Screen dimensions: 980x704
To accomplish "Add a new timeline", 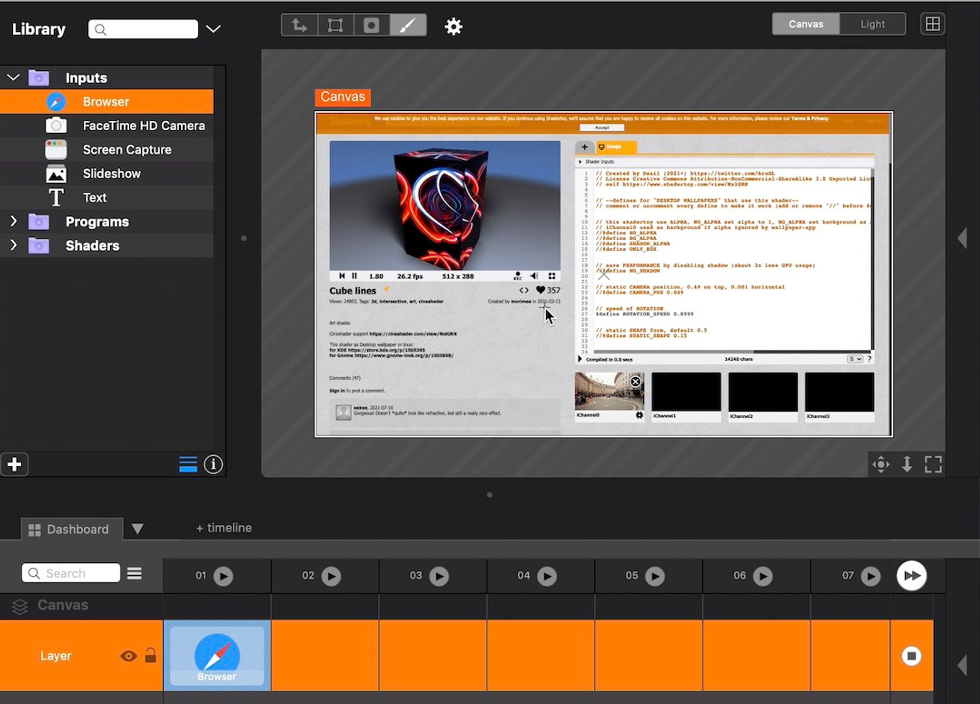I will tap(224, 528).
